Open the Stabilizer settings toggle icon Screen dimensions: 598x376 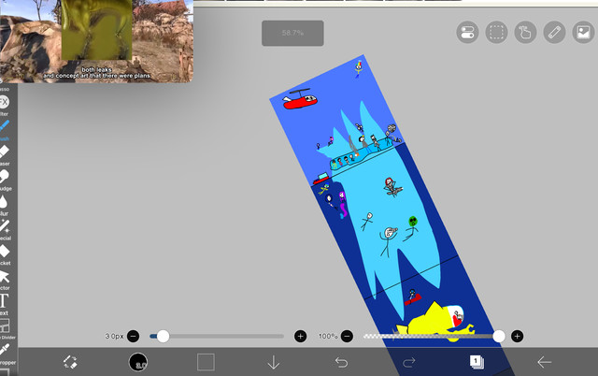coord(467,33)
